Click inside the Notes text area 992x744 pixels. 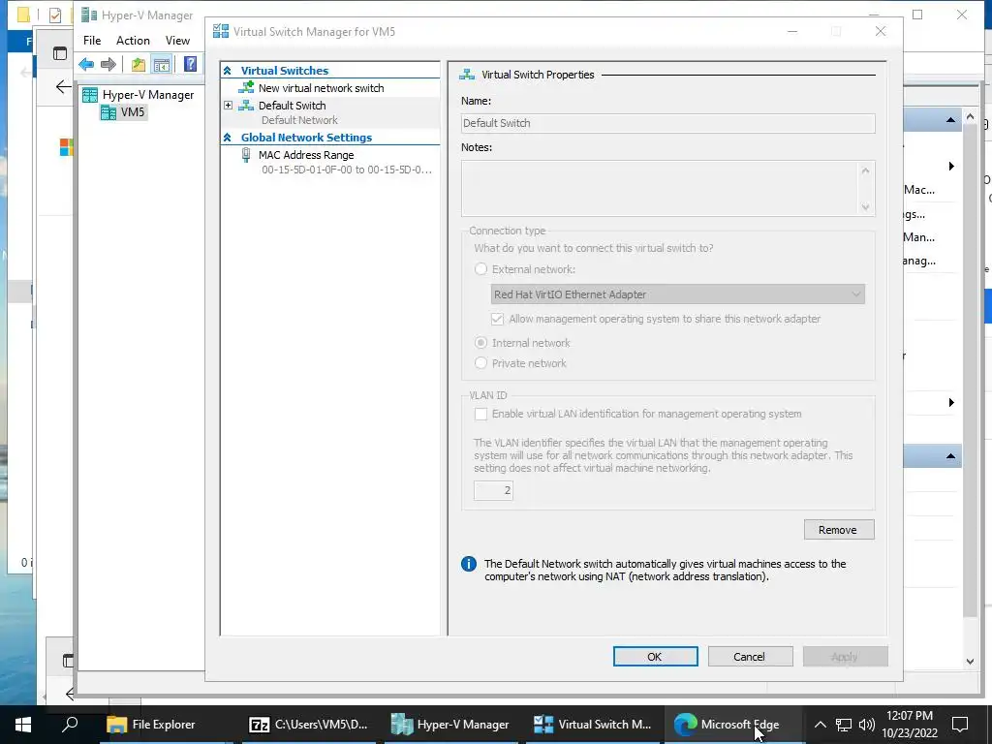[x=659, y=189]
